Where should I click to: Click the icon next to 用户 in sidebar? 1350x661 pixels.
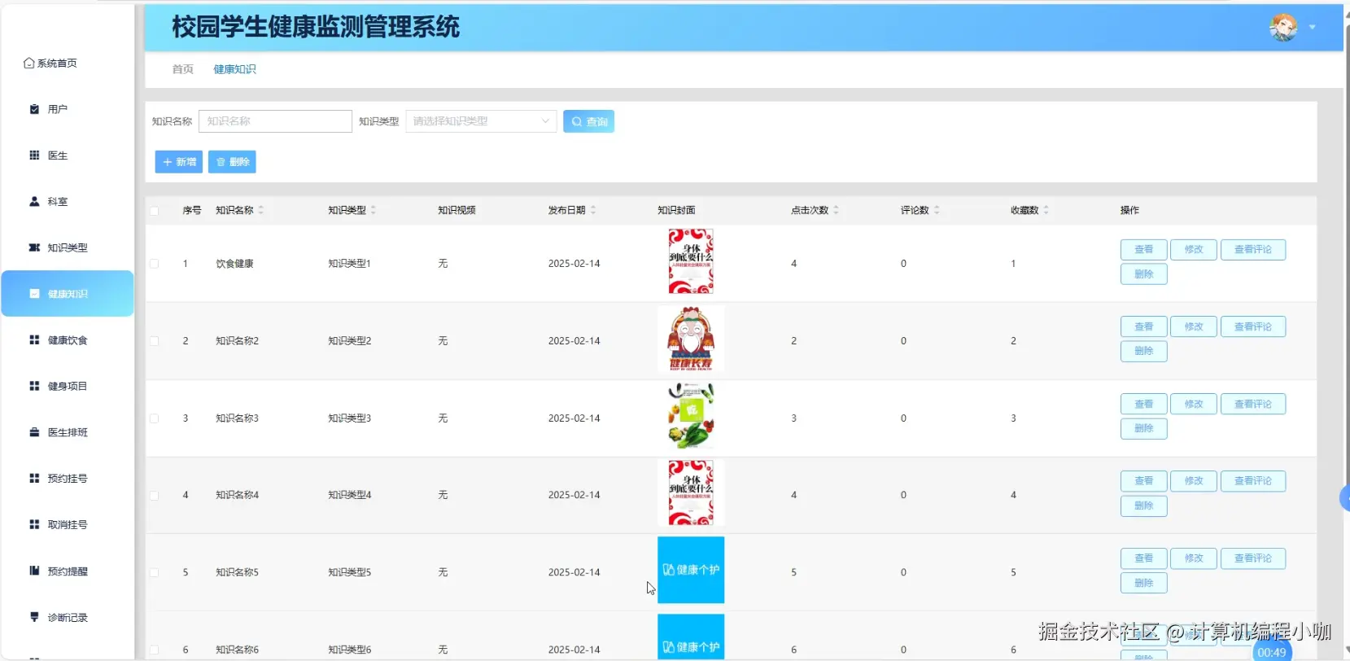coord(34,109)
